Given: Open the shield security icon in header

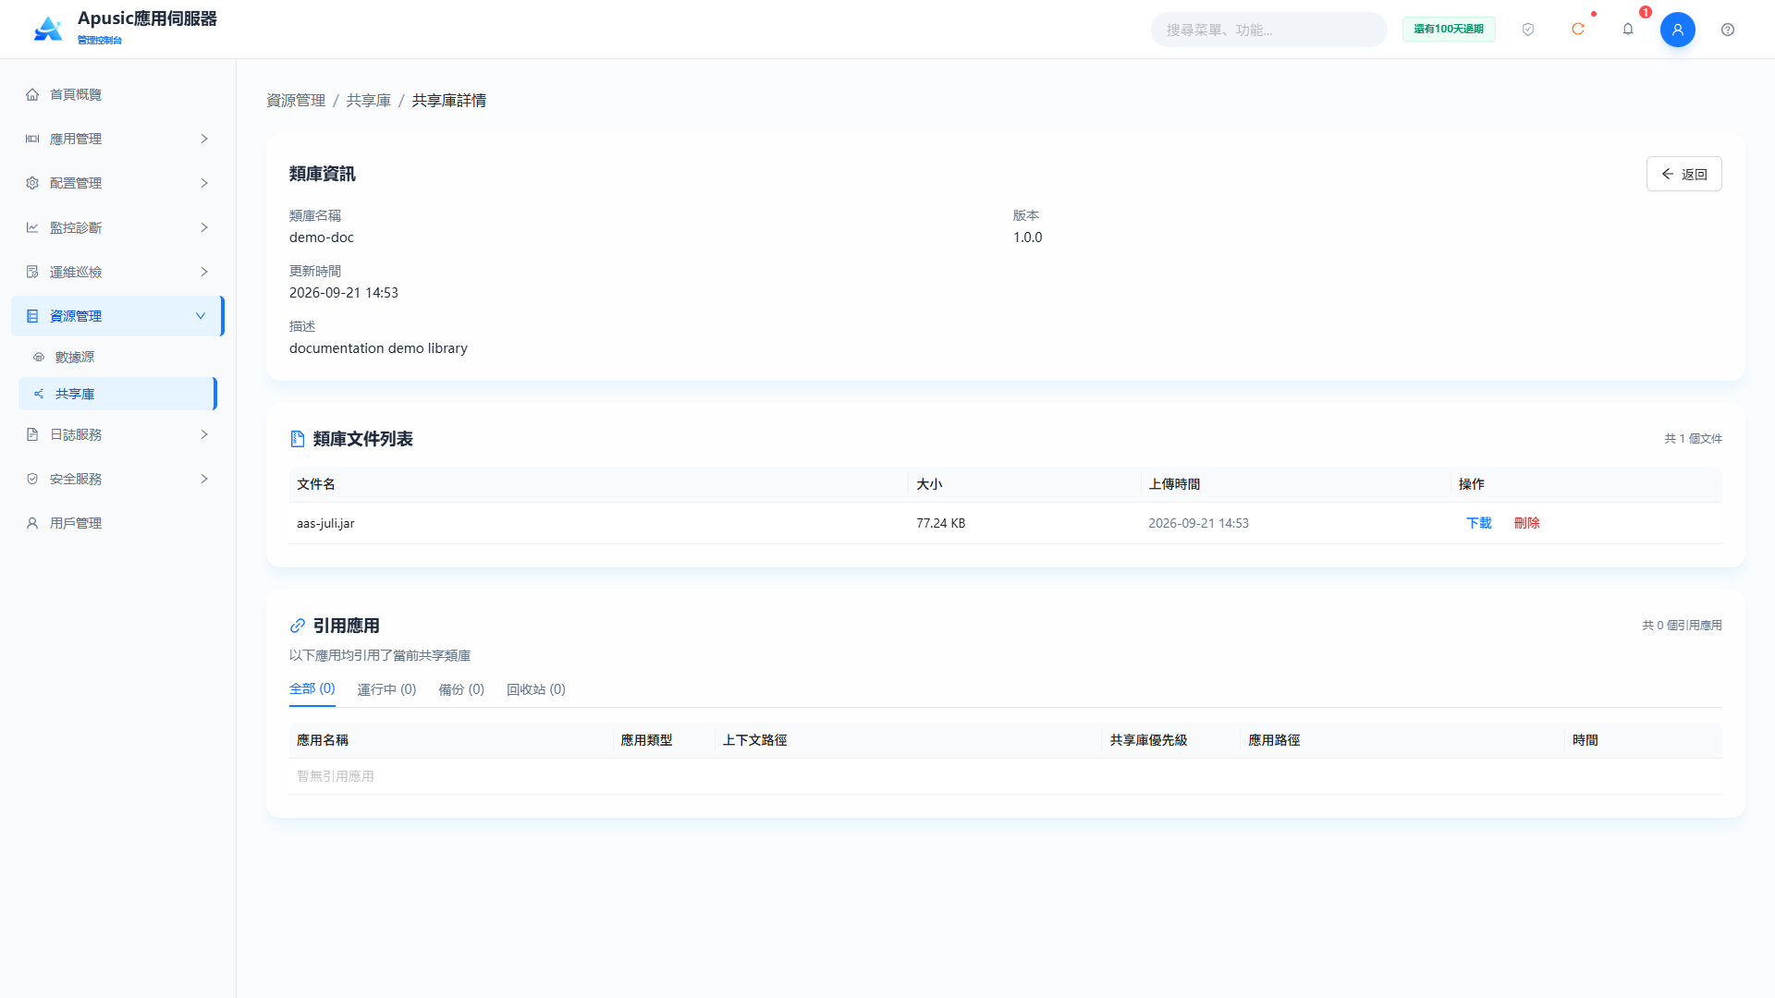Looking at the screenshot, I should pyautogui.click(x=1528, y=30).
